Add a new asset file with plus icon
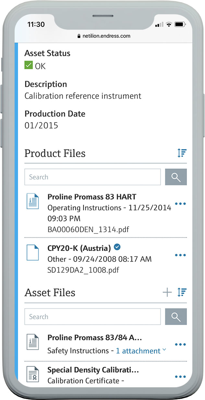This screenshot has height=400, width=205. [167, 292]
